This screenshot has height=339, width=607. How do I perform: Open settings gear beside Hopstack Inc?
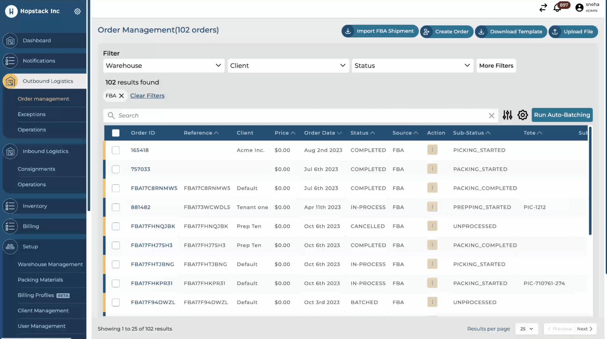click(x=77, y=11)
